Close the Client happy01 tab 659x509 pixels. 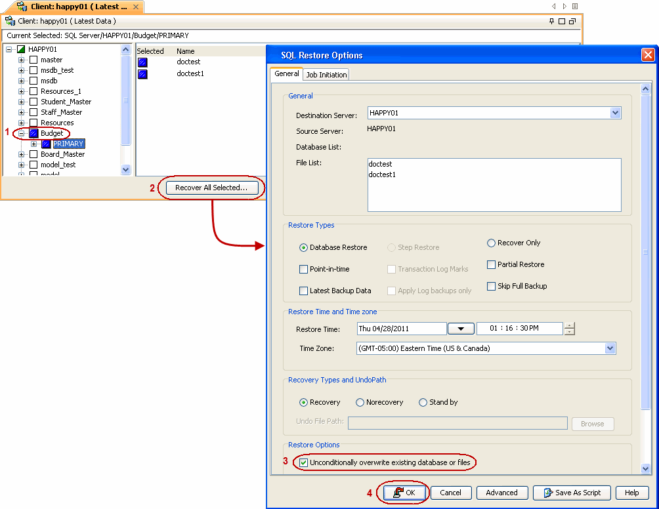click(136, 7)
